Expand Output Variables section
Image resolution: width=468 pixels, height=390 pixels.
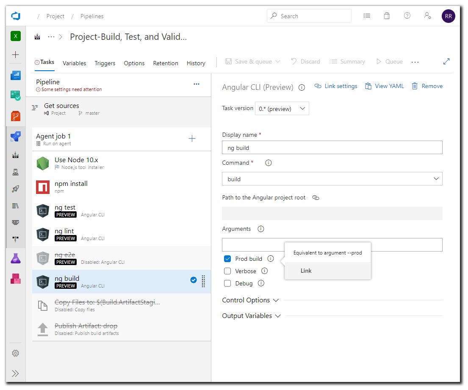click(251, 316)
